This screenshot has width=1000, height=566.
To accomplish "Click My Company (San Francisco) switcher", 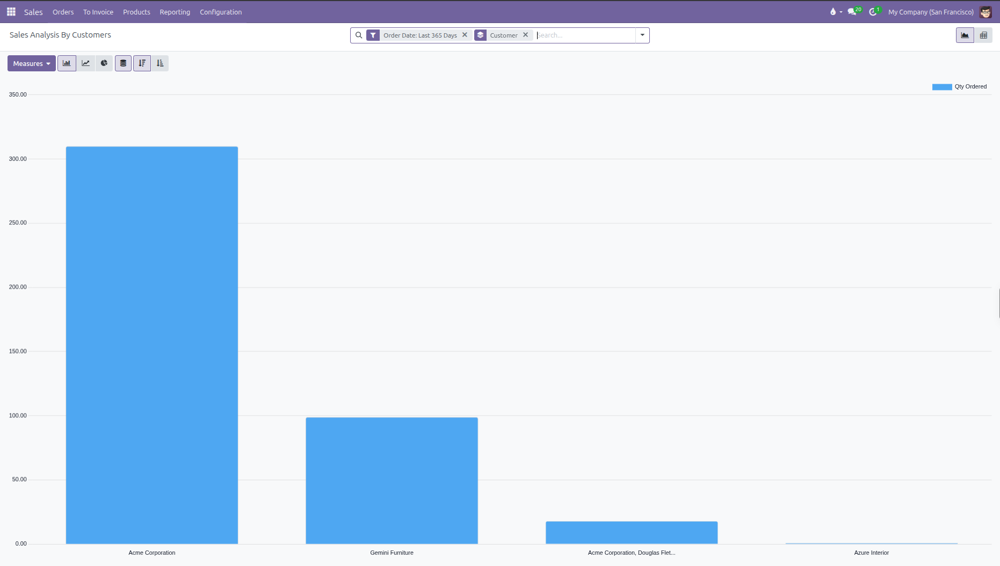I will point(931,12).
